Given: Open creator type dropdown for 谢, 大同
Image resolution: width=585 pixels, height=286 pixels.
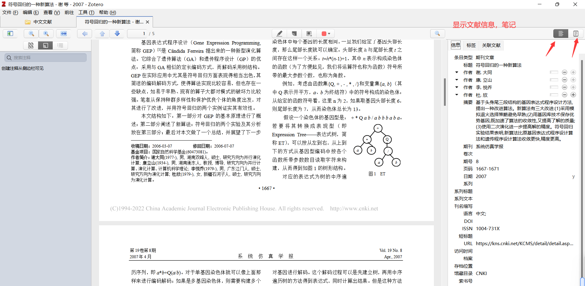Looking at the screenshot, I should [x=457, y=72].
